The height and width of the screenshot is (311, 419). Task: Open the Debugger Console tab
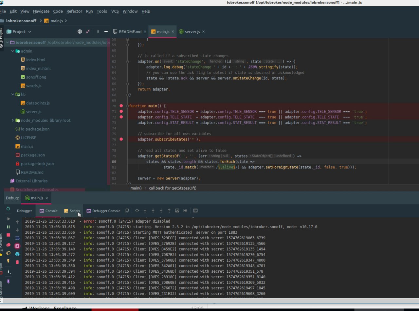103,211
